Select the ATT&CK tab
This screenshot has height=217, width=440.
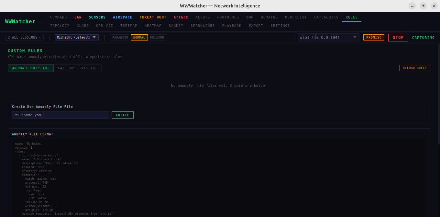coord(181,17)
